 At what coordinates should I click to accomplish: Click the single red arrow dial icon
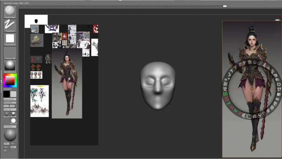(232, 108)
